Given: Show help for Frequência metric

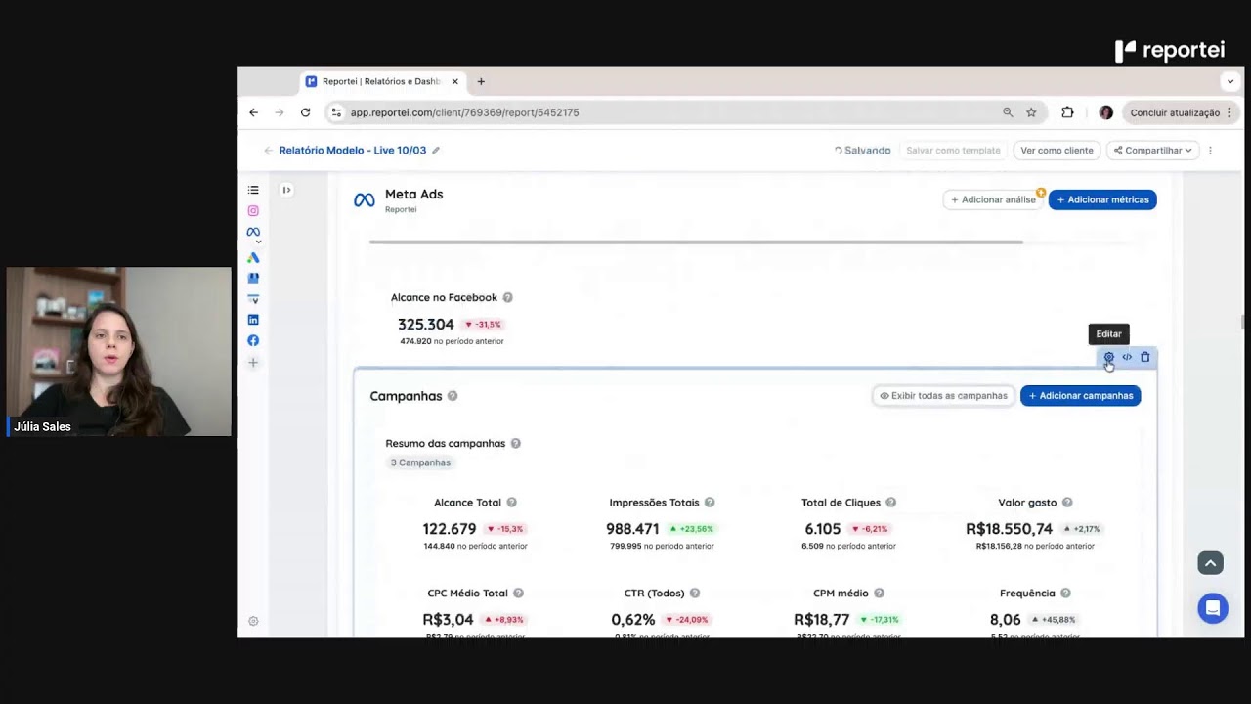Looking at the screenshot, I should [x=1065, y=594].
